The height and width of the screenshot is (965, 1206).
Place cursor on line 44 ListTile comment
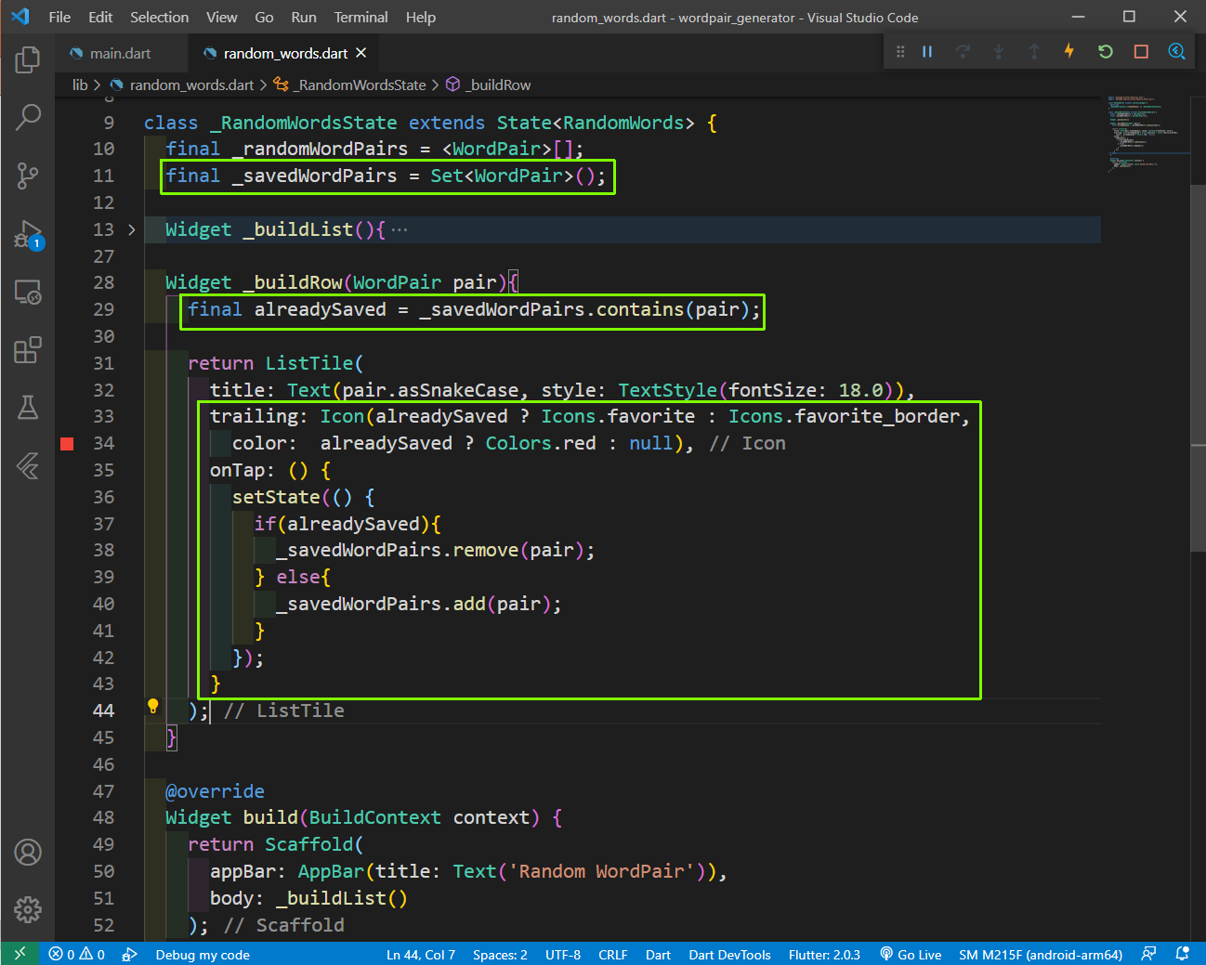point(284,711)
